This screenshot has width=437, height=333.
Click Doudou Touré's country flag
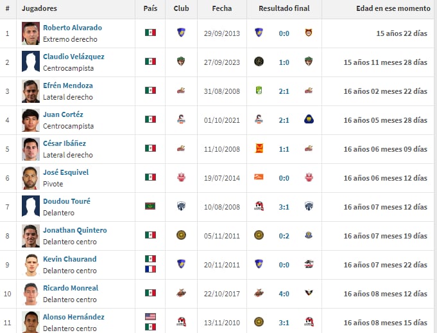click(x=150, y=206)
